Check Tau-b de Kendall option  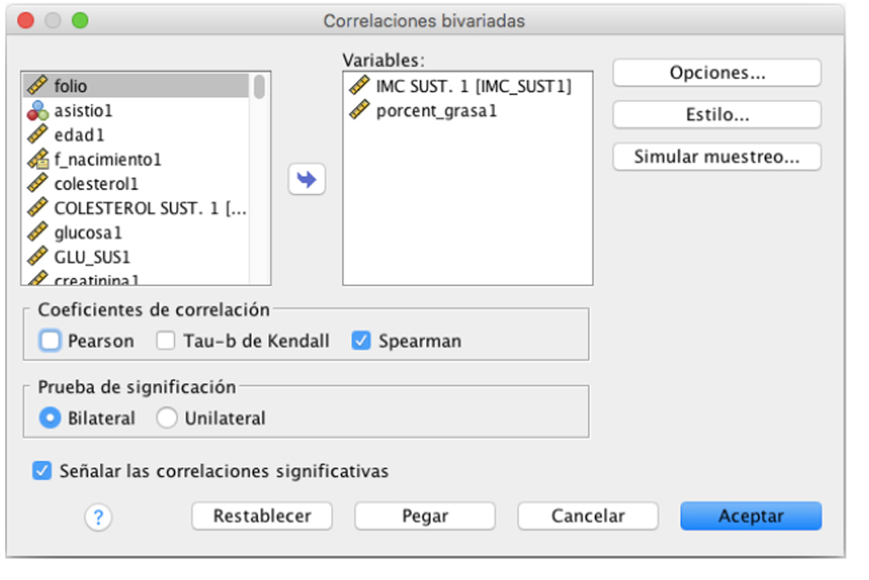coord(166,341)
